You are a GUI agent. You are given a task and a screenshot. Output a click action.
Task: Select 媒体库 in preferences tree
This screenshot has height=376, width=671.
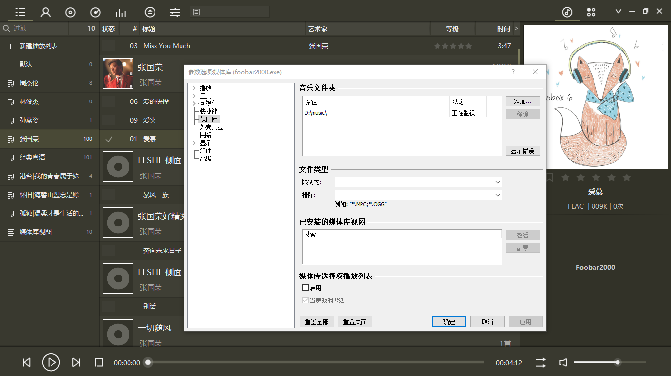208,119
